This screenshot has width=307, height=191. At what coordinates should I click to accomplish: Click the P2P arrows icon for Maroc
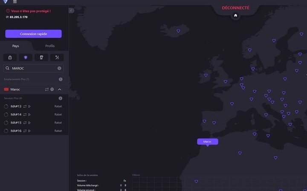point(47,90)
